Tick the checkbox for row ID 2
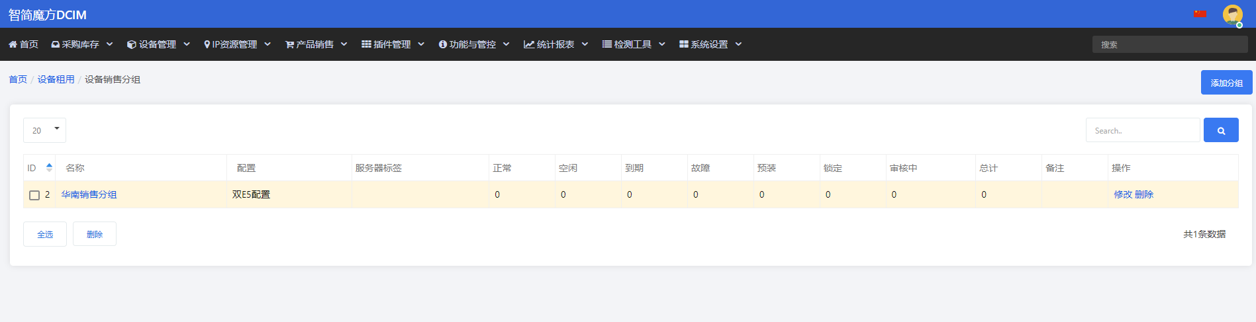Image resolution: width=1256 pixels, height=322 pixels. point(34,195)
